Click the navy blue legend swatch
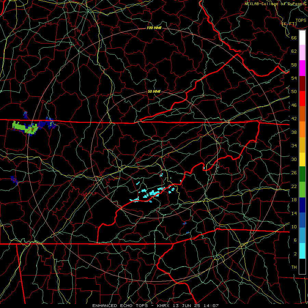Image resolution: width=308 pixels, height=308 pixels. (302, 205)
